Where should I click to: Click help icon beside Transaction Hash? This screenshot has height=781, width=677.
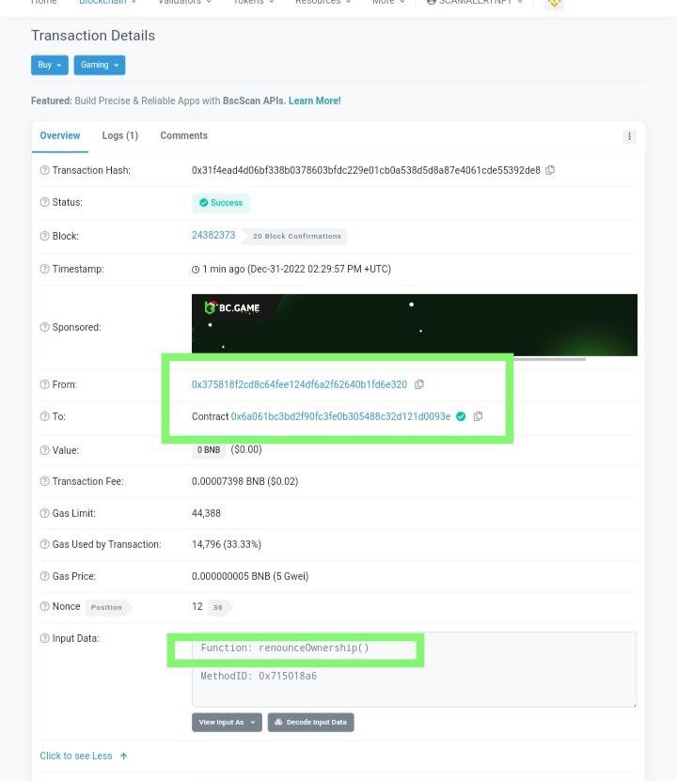[x=45, y=170]
